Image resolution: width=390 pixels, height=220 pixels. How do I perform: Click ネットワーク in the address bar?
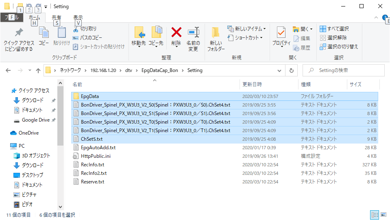(x=70, y=70)
